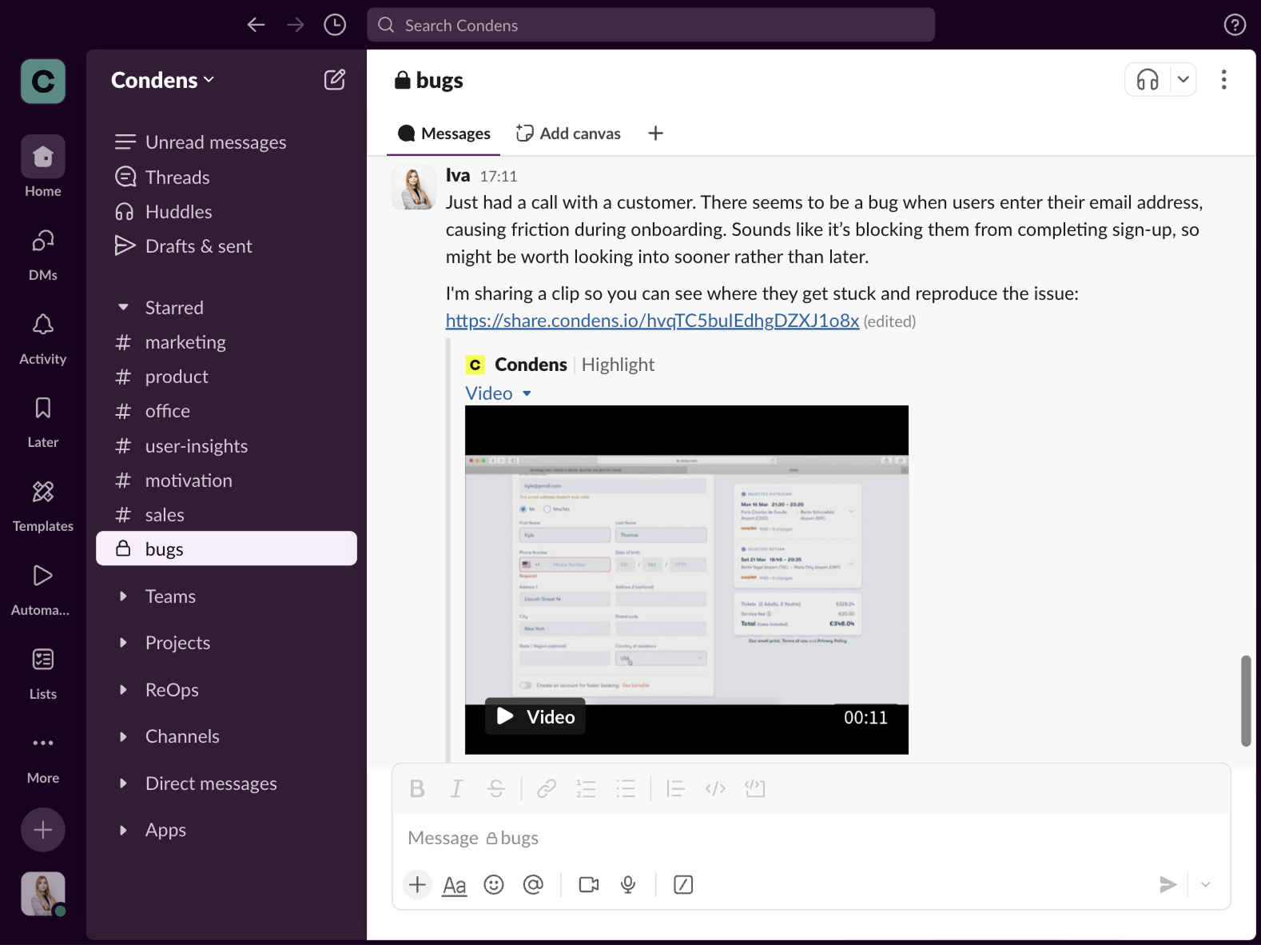Viewport: 1261px width, 945px height.
Task: Open huddle options chevron
Action: click(1183, 79)
